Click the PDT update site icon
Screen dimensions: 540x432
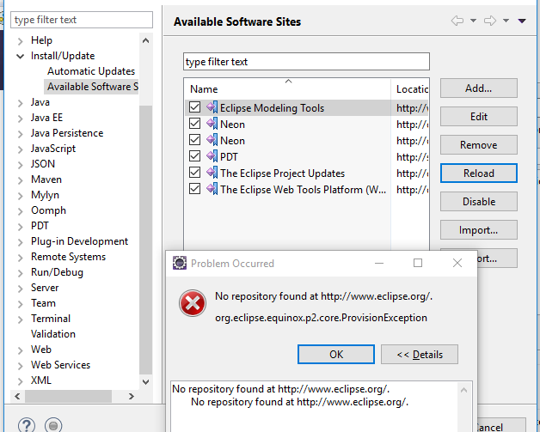point(212,156)
